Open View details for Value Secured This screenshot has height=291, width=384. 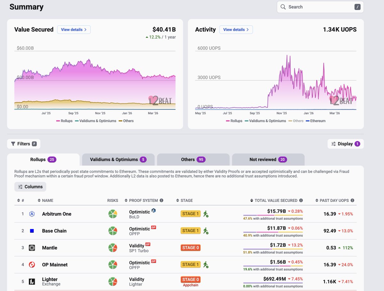[74, 30]
